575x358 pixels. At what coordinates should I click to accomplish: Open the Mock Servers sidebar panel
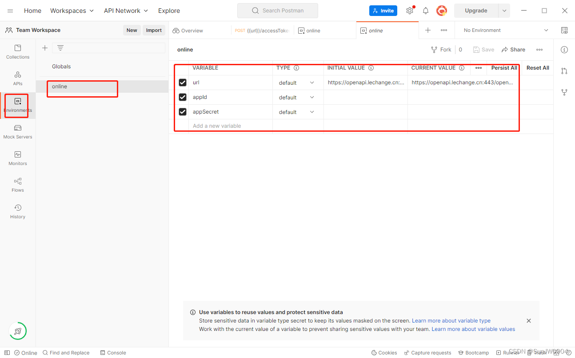click(x=18, y=132)
